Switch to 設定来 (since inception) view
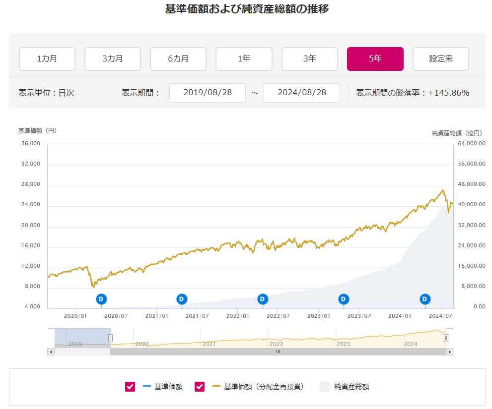 coord(441,59)
